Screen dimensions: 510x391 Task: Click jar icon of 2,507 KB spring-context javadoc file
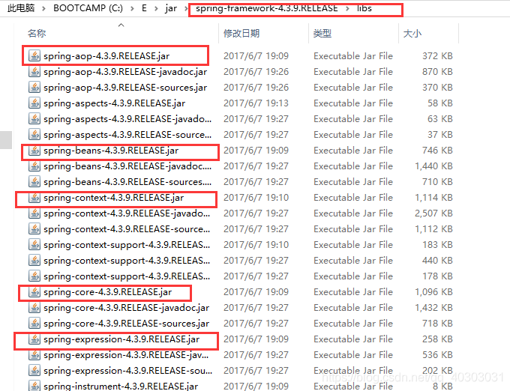[34, 213]
